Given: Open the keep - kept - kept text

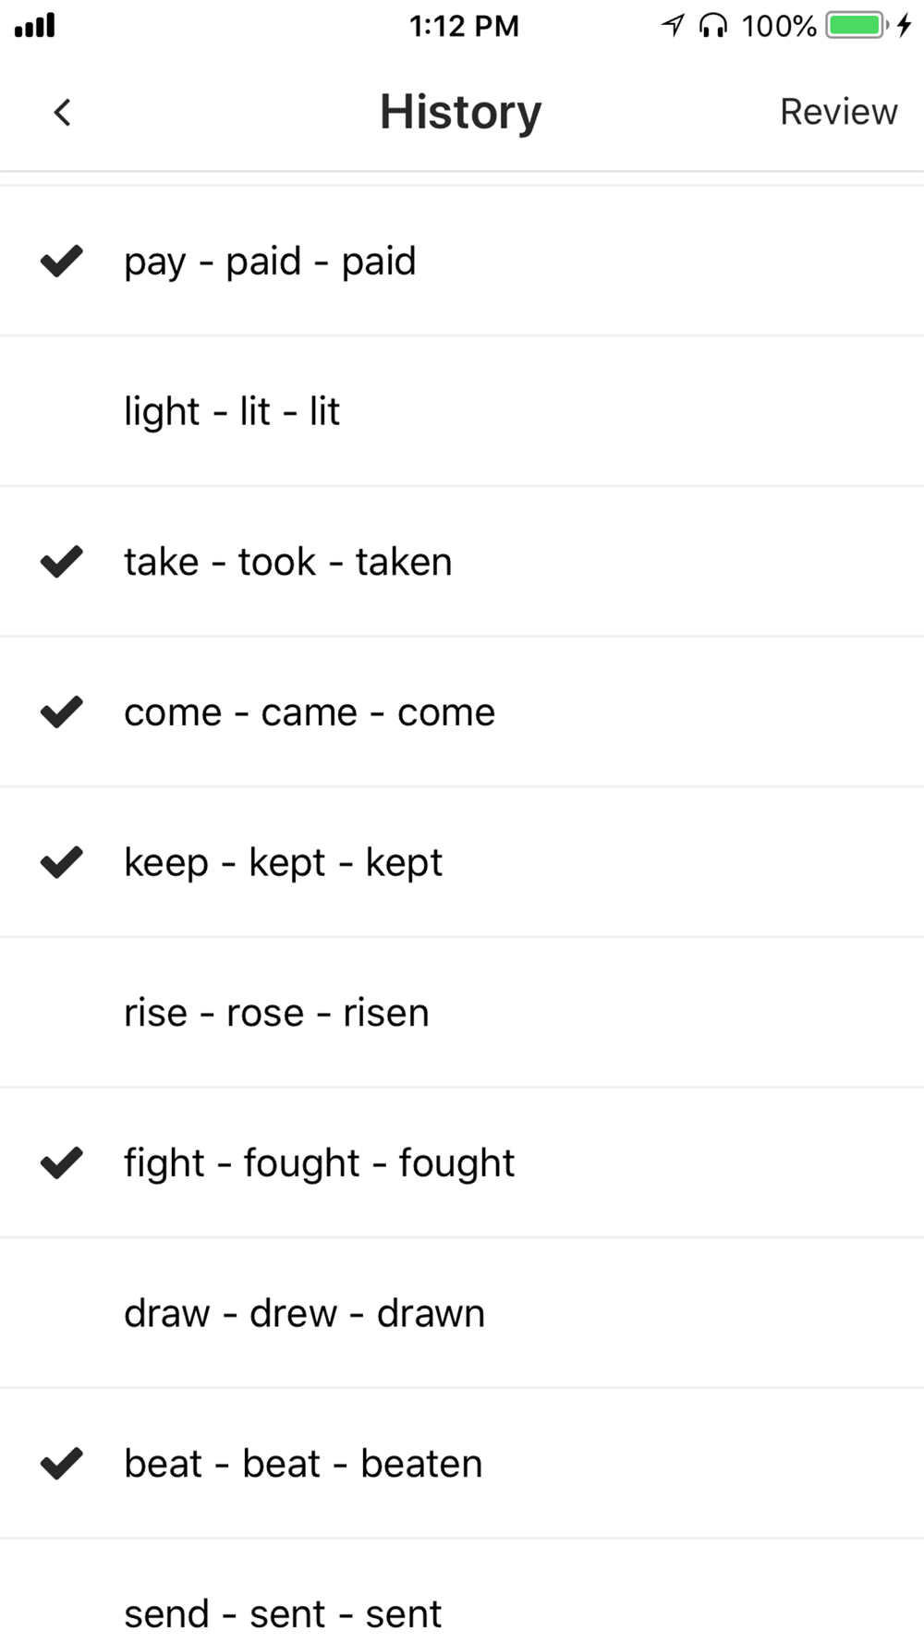Looking at the screenshot, I should (283, 864).
